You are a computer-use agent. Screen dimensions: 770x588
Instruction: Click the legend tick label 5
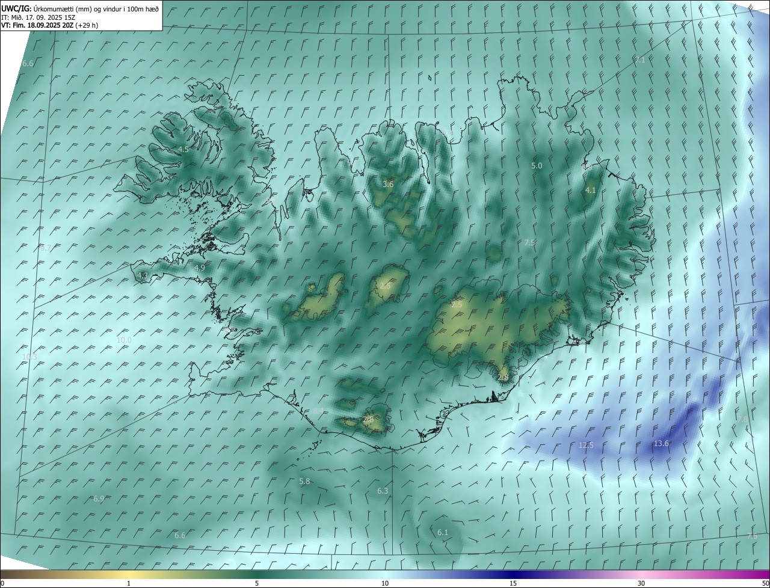click(257, 583)
